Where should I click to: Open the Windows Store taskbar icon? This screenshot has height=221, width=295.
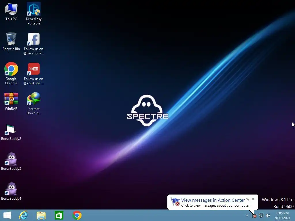(59, 215)
